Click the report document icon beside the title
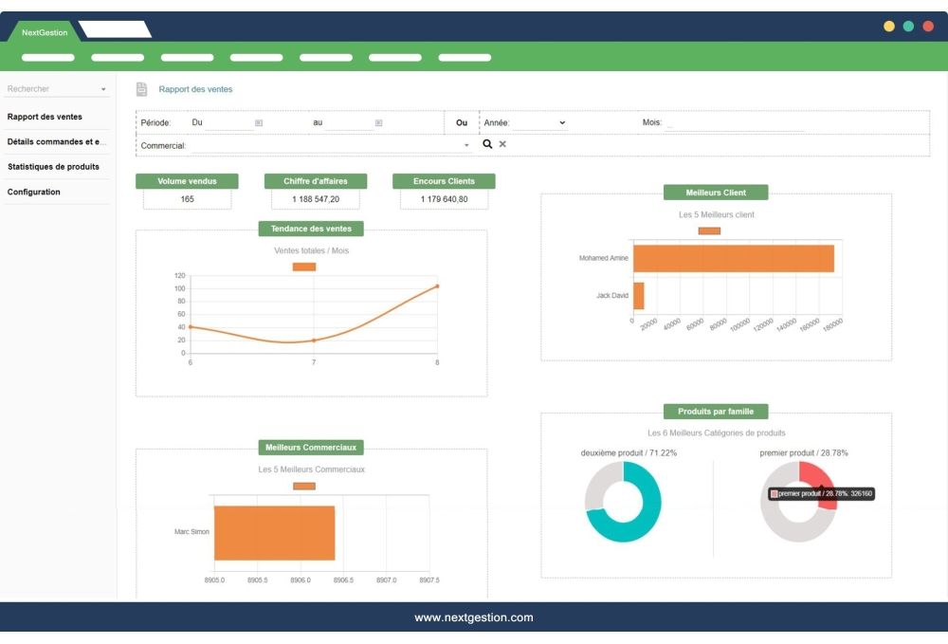 pyautogui.click(x=142, y=89)
